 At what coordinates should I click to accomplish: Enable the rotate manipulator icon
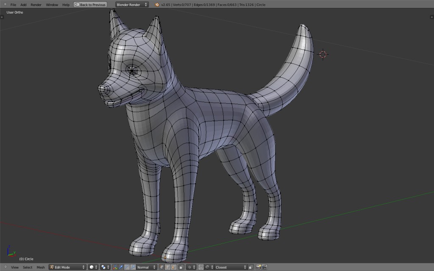[126, 267]
